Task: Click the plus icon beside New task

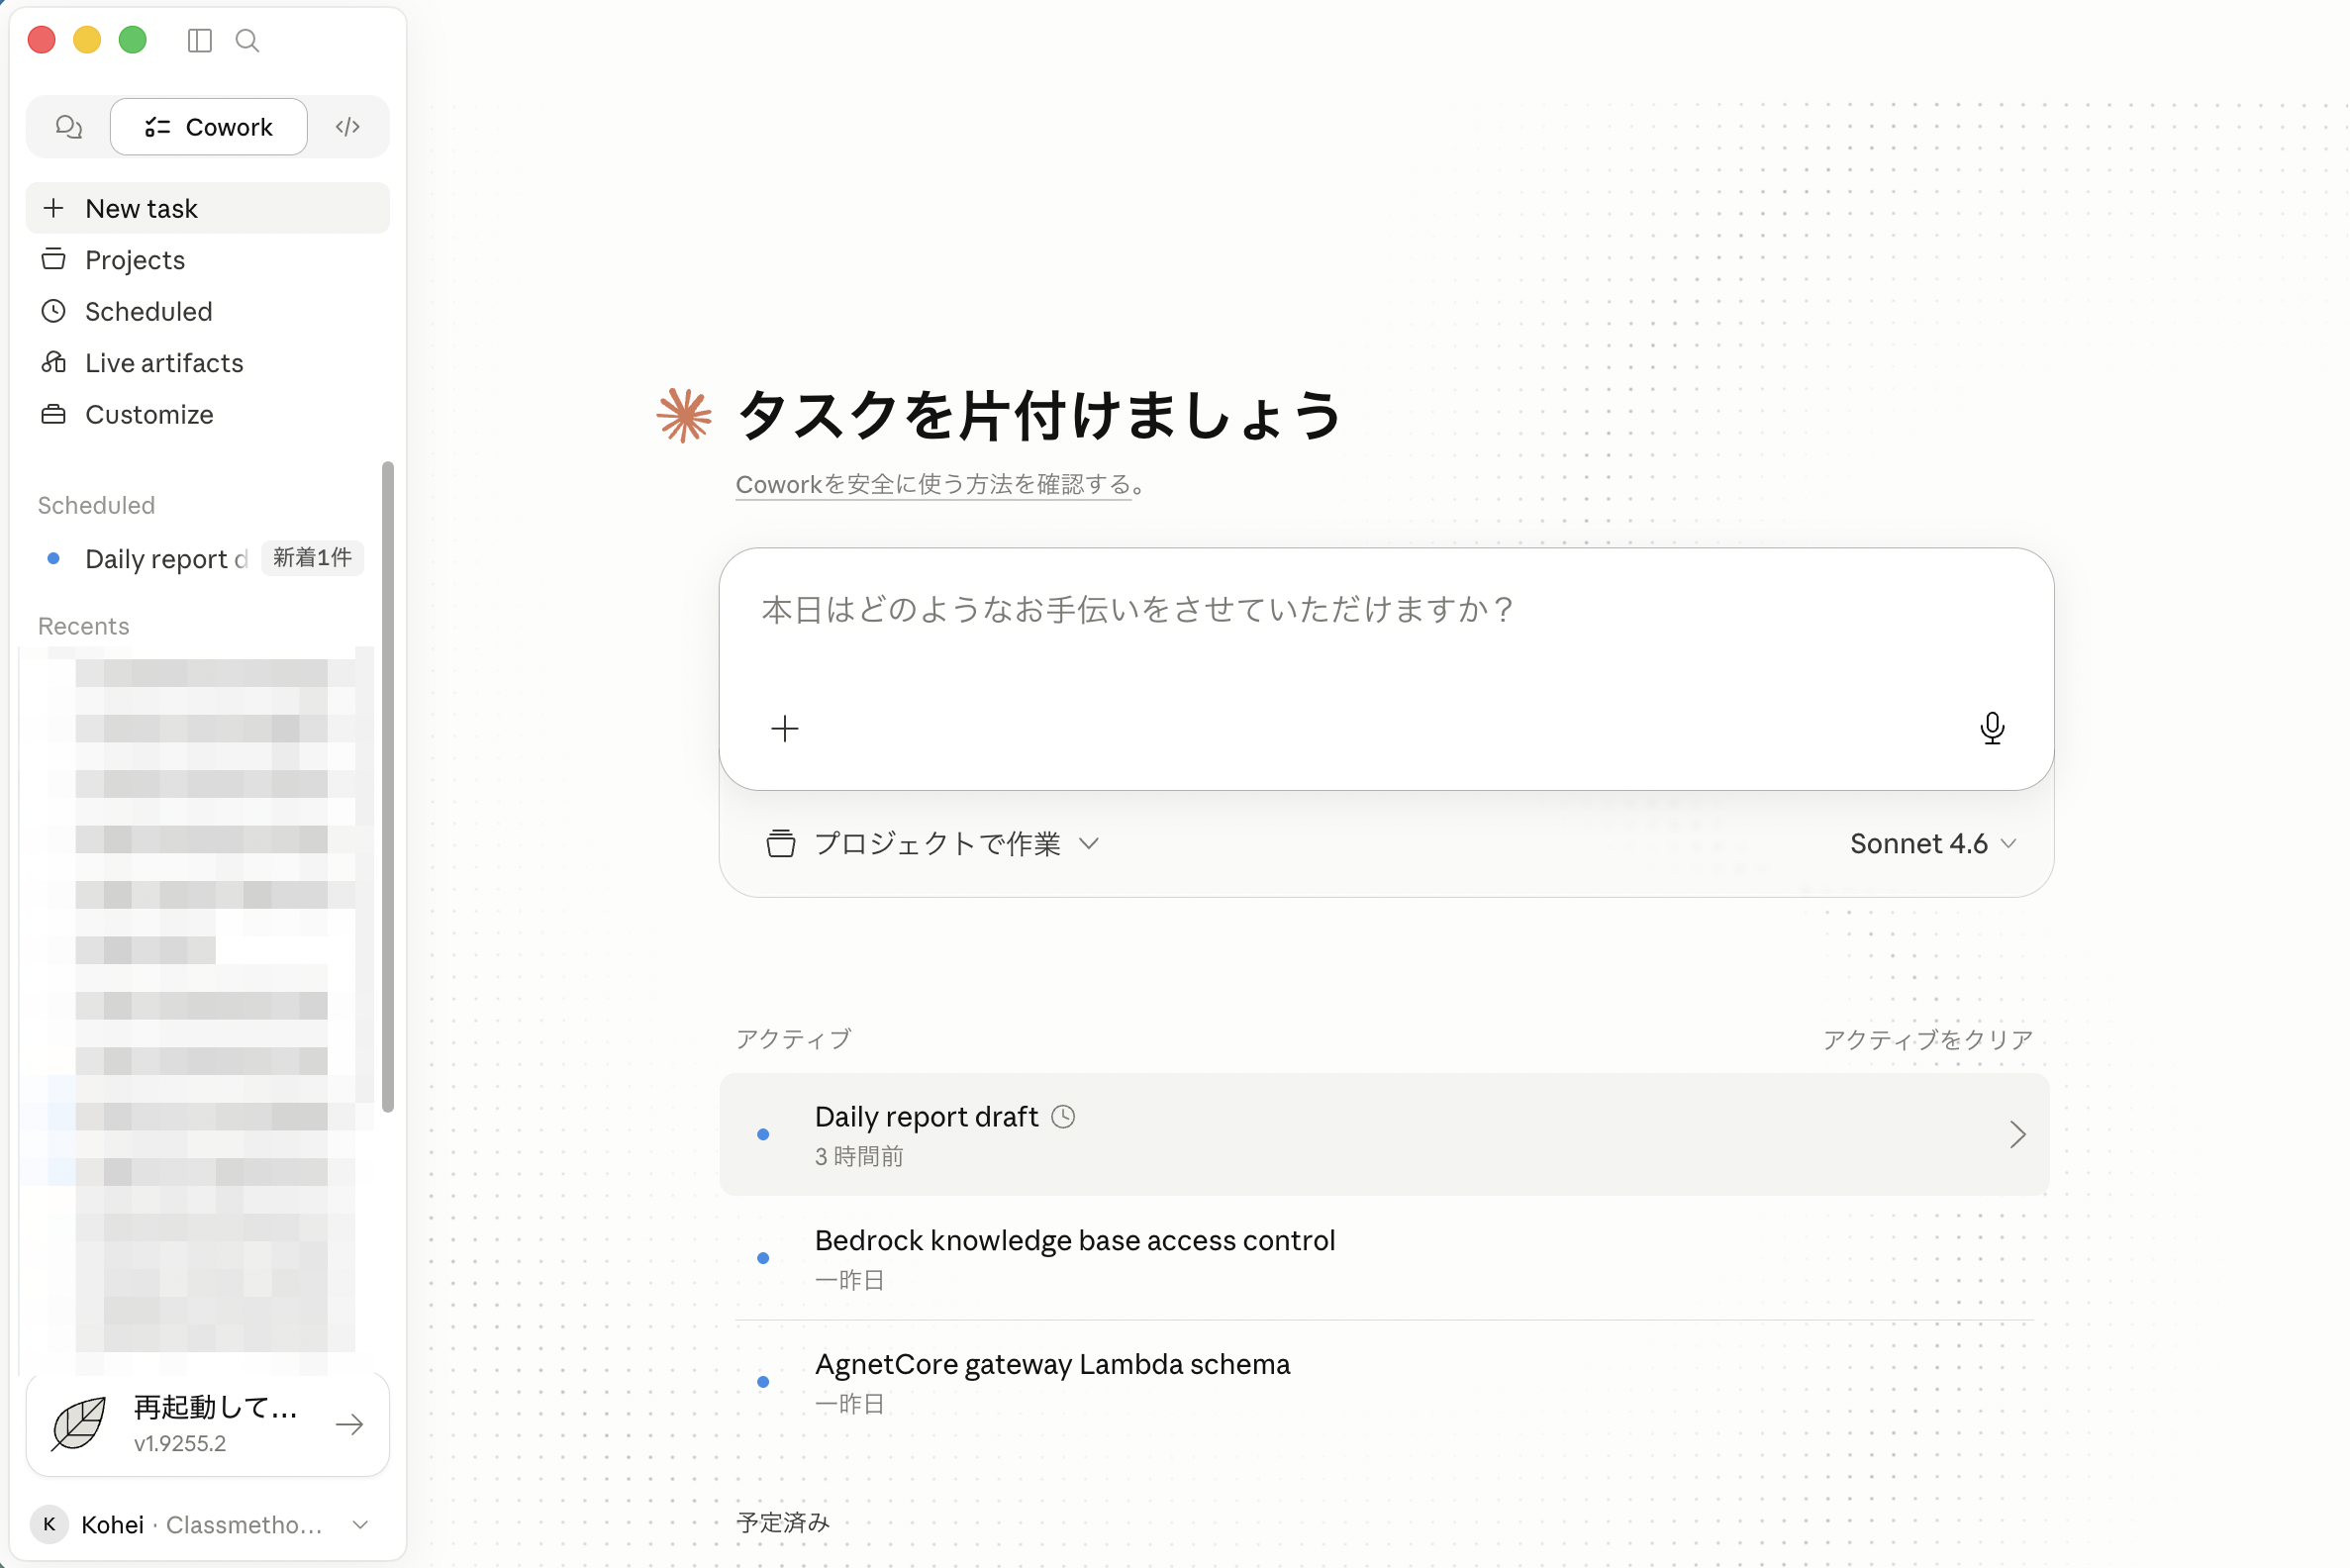Action: (54, 208)
